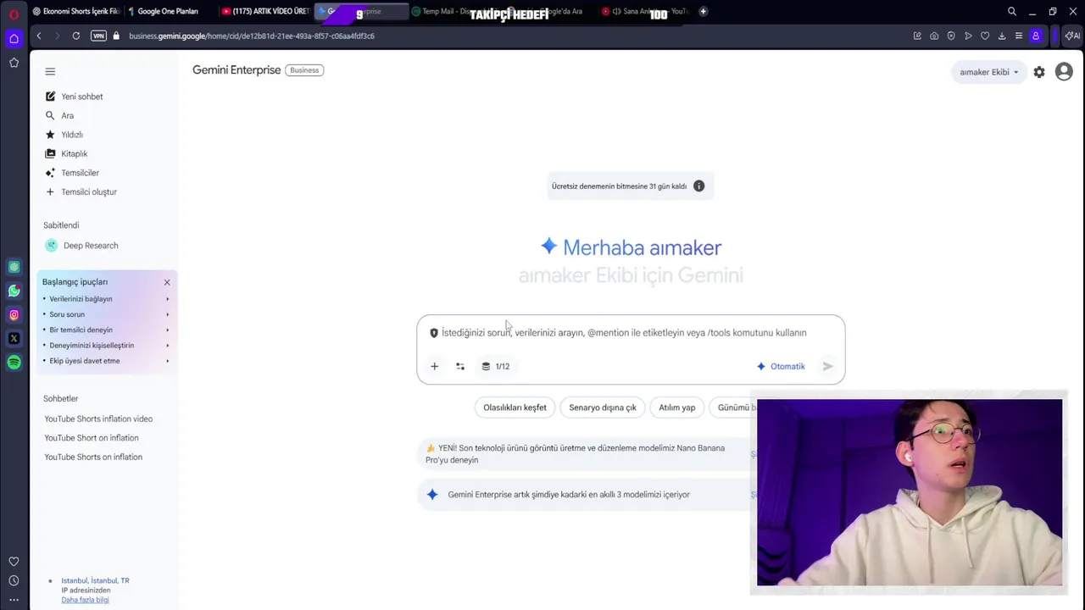The image size is (1085, 610).
Task: Select the Senaryo dışına çık suggestion chip
Action: [x=603, y=408]
